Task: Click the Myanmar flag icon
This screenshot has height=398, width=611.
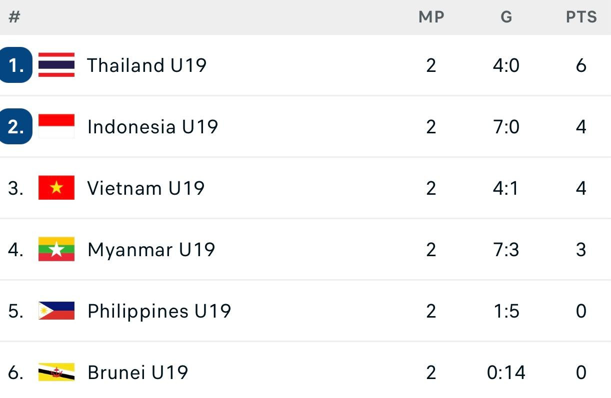Action: pyautogui.click(x=56, y=249)
